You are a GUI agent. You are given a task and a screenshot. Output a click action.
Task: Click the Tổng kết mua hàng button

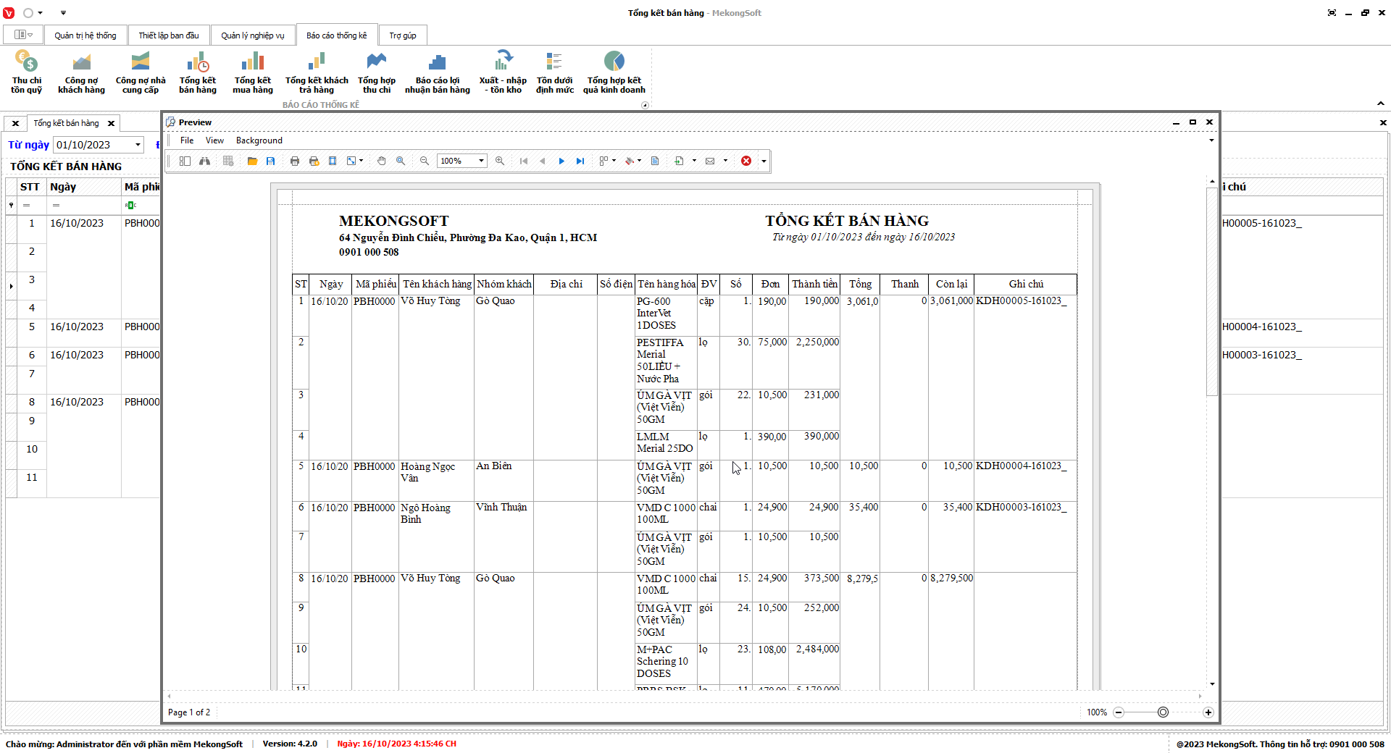[253, 72]
